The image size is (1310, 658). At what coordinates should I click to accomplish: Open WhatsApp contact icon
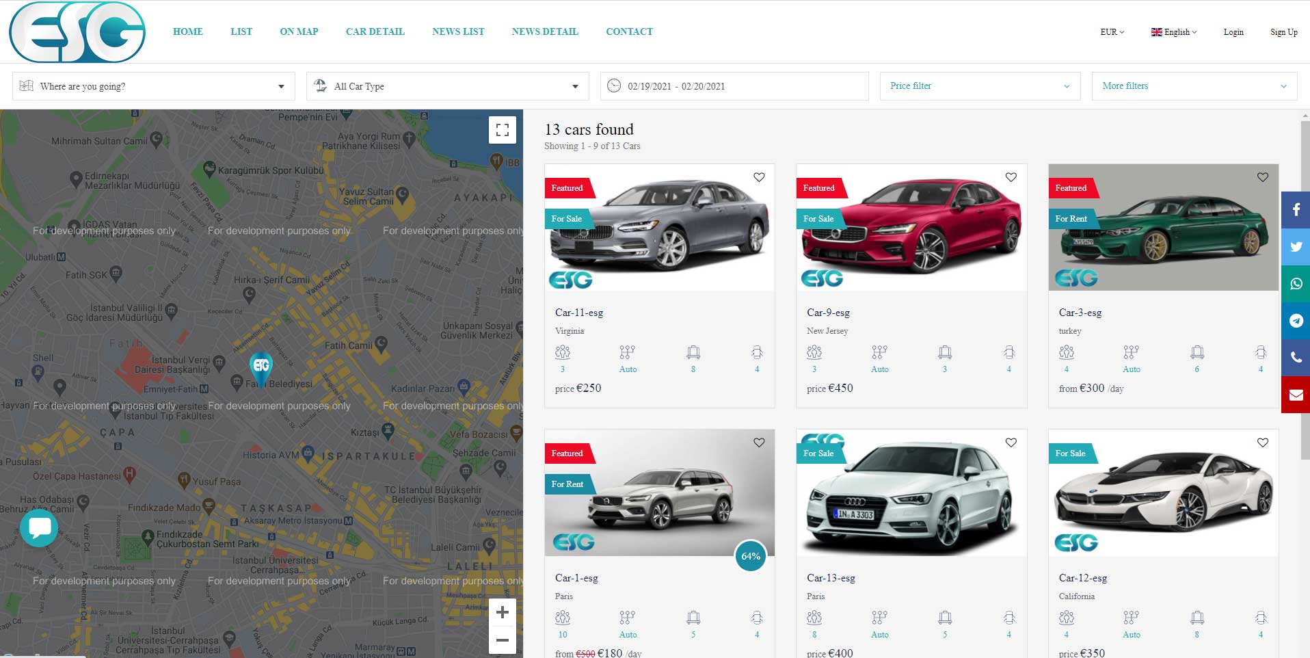click(1296, 284)
